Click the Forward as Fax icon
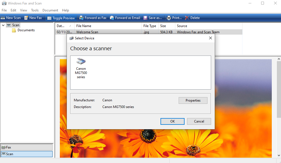 click(x=81, y=18)
